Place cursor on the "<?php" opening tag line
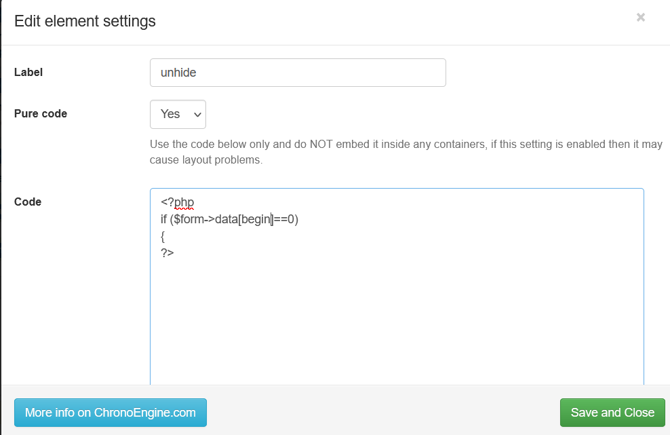This screenshot has width=670, height=435. [x=178, y=202]
